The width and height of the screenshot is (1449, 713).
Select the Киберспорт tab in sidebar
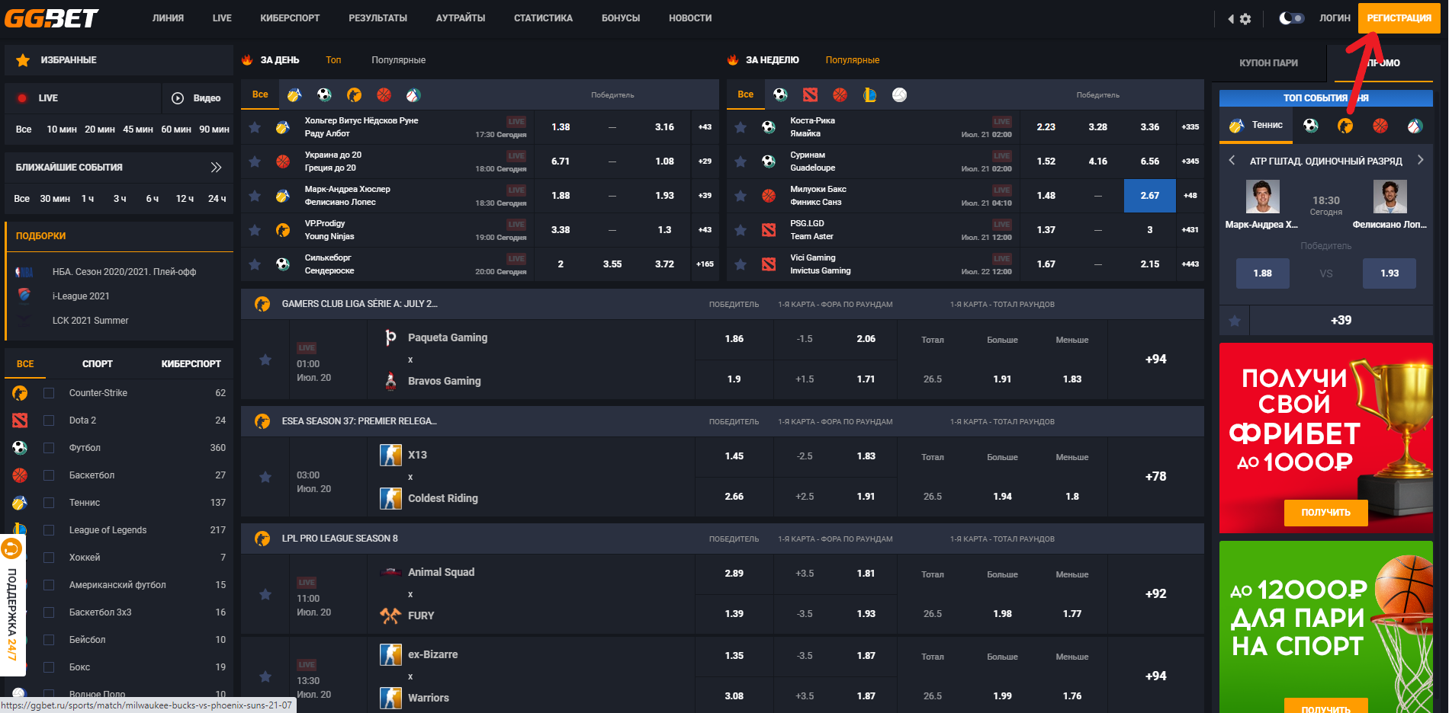point(191,364)
